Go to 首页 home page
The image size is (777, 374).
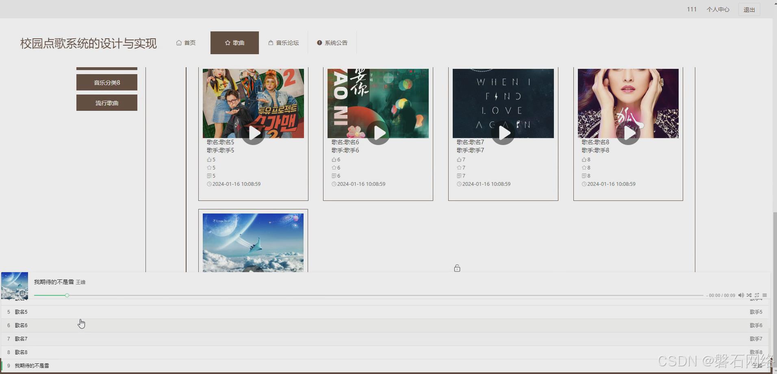pyautogui.click(x=186, y=43)
